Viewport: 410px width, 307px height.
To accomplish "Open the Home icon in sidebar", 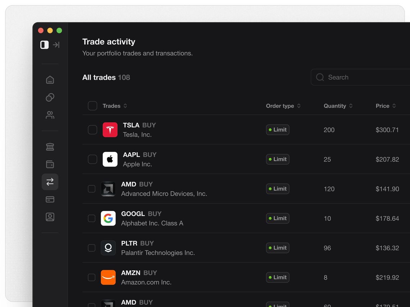I will click(50, 80).
